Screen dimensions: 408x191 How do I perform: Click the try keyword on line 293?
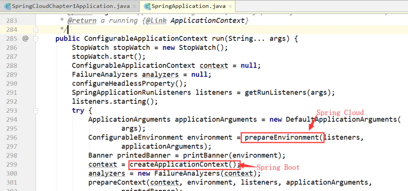(x=78, y=111)
